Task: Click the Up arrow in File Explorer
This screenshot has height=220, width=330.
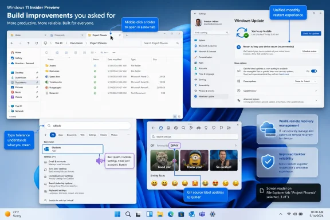Action: (28, 43)
